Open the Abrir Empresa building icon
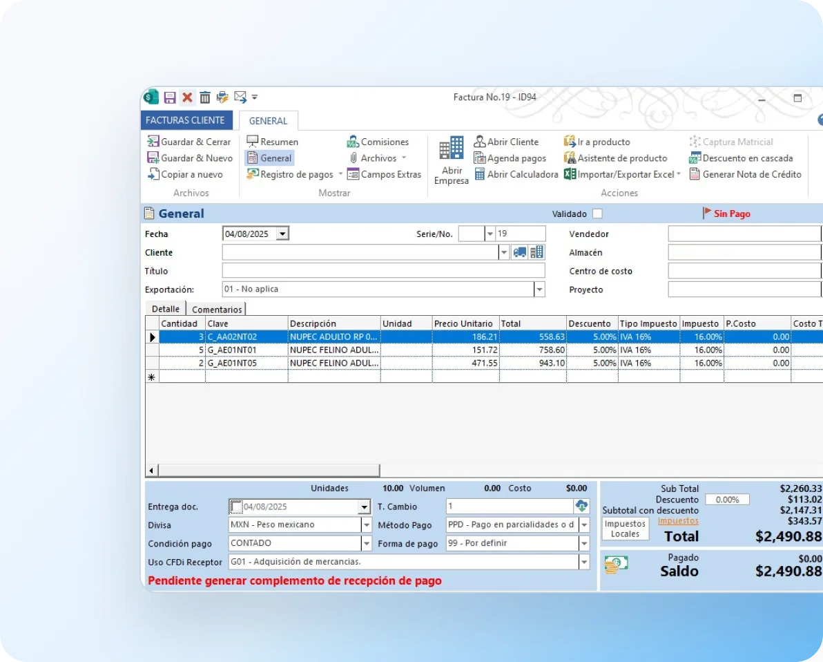The image size is (823, 662). tap(452, 148)
